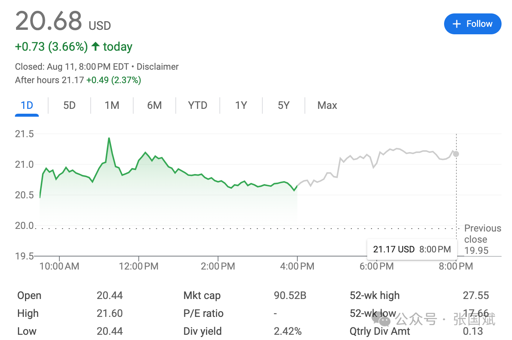Click the 21.17 USD price tooltip
Image resolution: width=512 pixels, height=340 pixels.
coord(412,249)
